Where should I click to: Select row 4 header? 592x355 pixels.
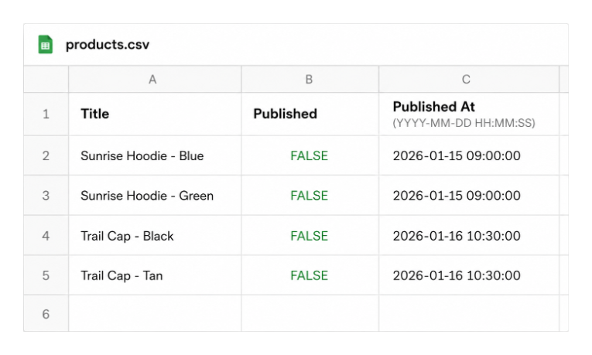pos(46,236)
